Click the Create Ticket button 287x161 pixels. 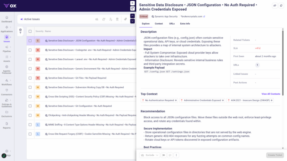(x=275, y=155)
